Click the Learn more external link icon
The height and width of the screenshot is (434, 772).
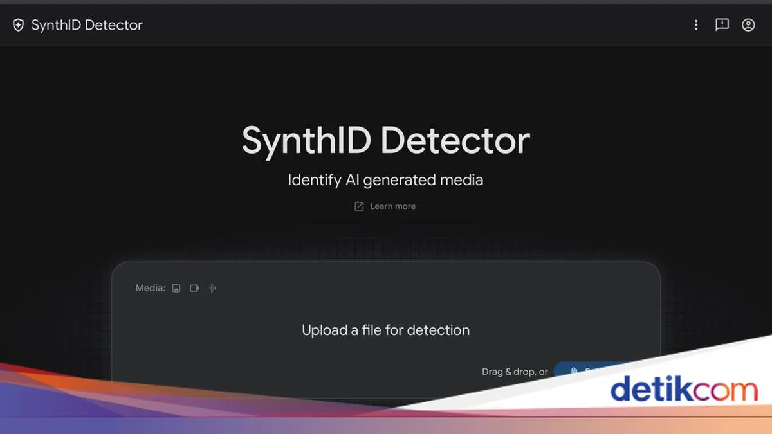(359, 206)
